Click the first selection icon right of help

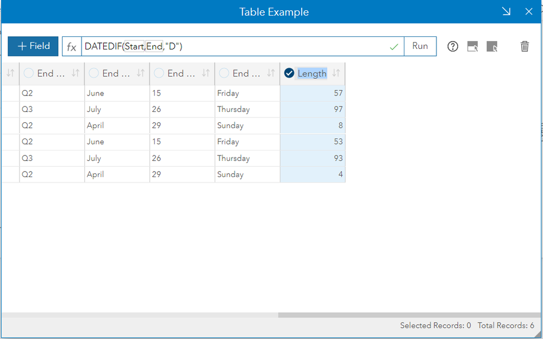(472, 47)
